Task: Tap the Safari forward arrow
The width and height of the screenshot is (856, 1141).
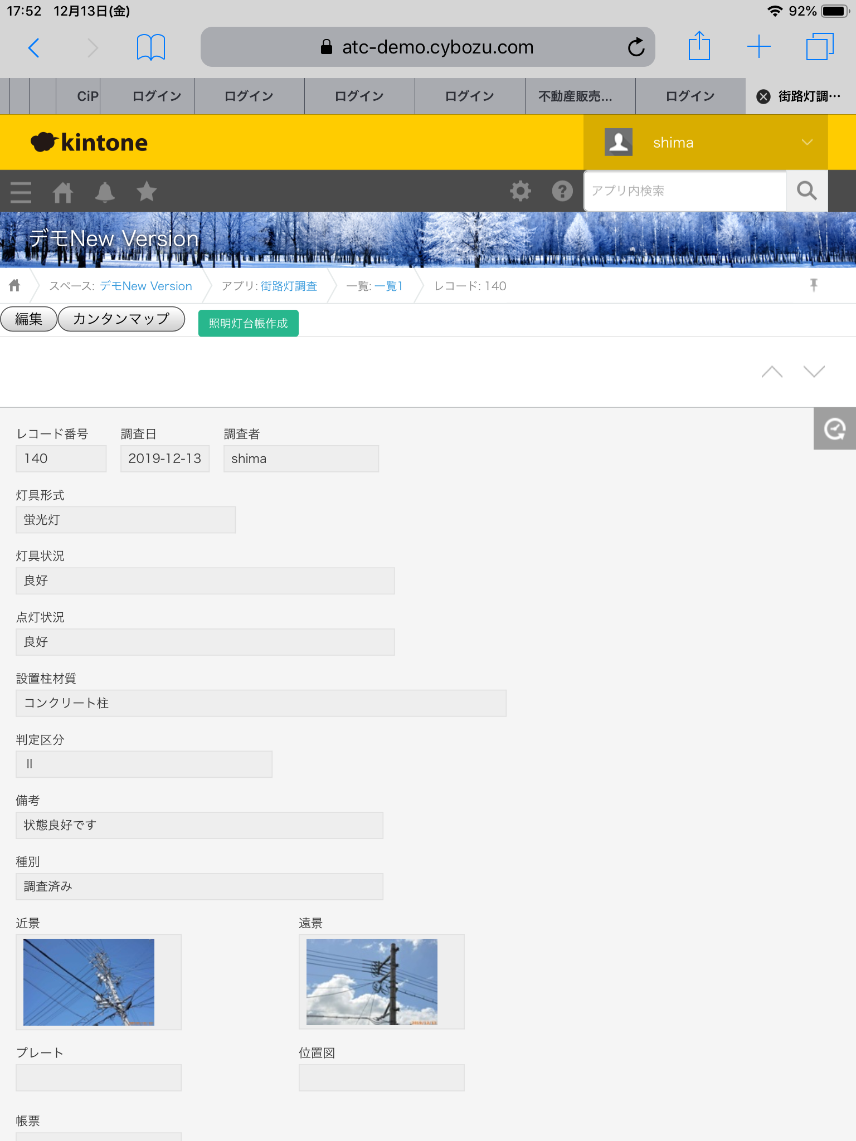Action: pos(93,48)
